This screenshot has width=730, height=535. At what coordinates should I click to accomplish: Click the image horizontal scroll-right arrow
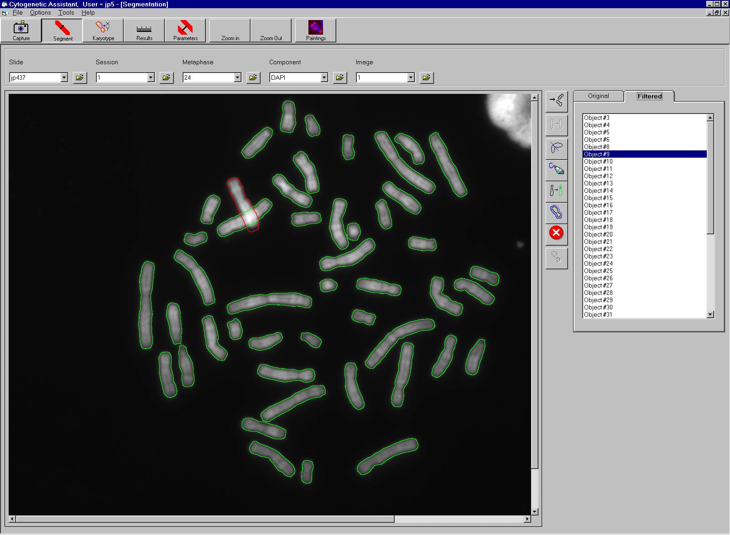527,519
